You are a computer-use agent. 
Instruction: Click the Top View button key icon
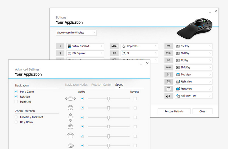[169, 75]
